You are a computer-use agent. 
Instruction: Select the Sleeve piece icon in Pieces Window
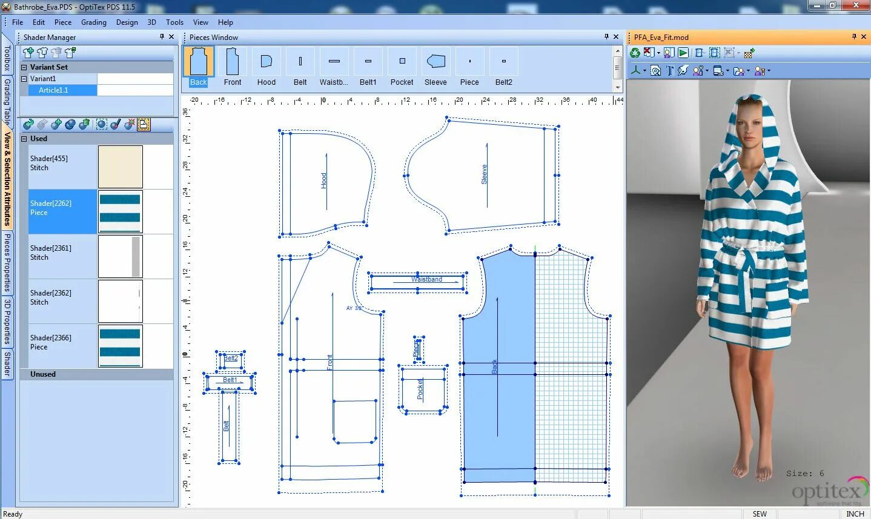[x=435, y=62]
